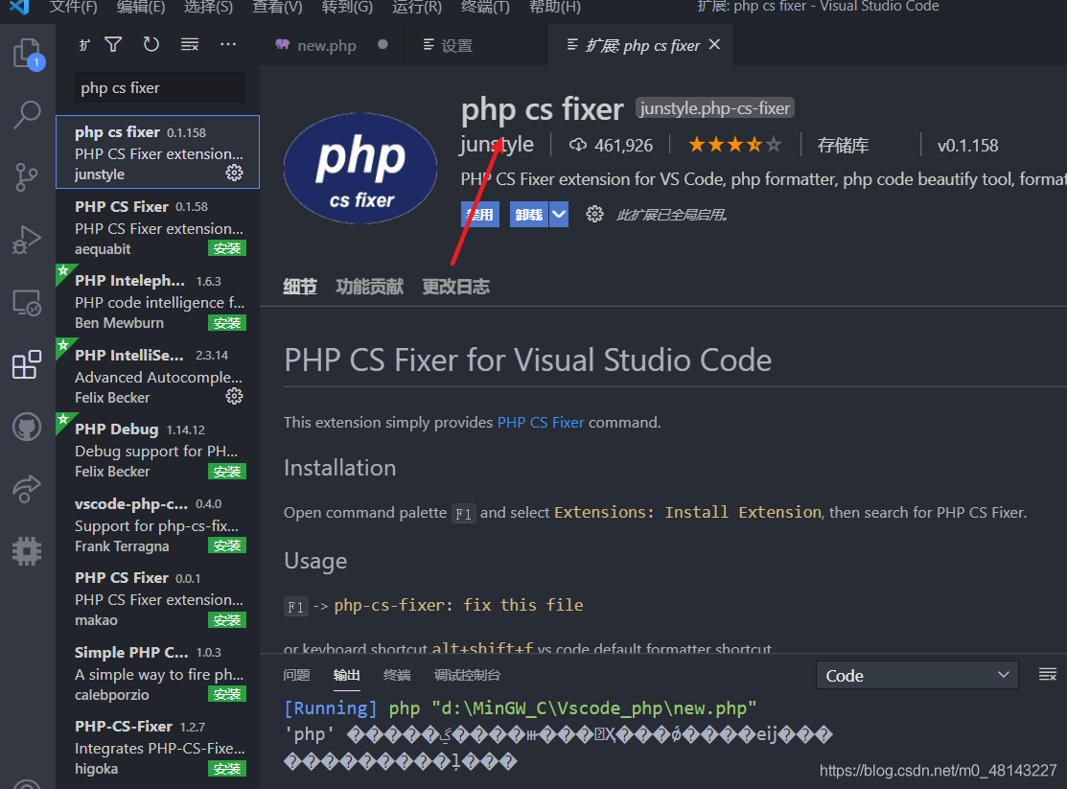1067x789 pixels.
Task: Select PHP IntelliSense in extensions list
Action: [x=158, y=376]
